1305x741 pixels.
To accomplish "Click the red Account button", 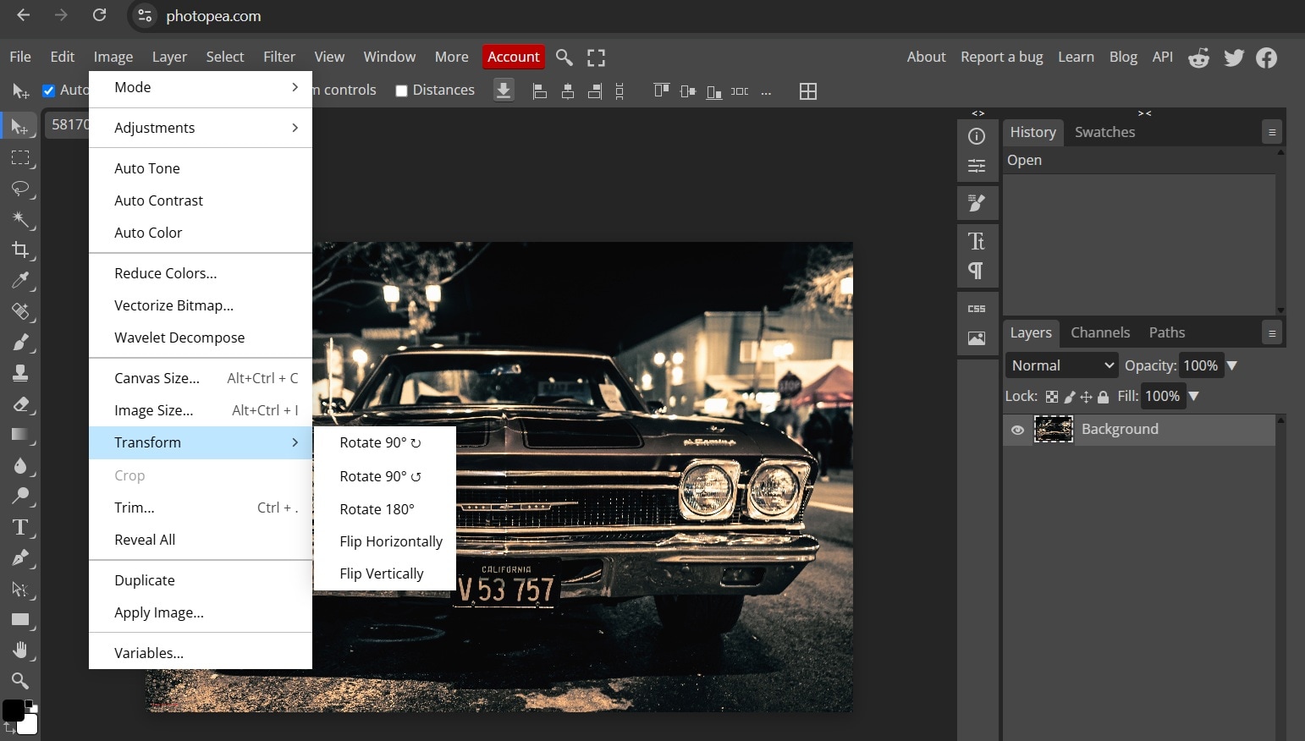I will [513, 57].
